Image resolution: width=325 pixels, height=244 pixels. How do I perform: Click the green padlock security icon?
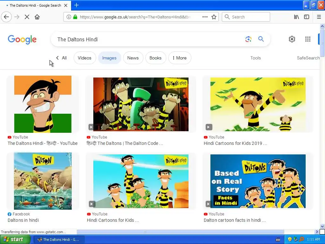coord(75,17)
